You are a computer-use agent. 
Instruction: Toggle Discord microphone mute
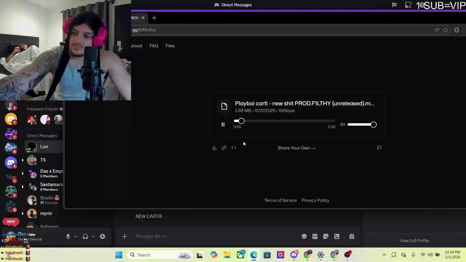click(x=68, y=236)
